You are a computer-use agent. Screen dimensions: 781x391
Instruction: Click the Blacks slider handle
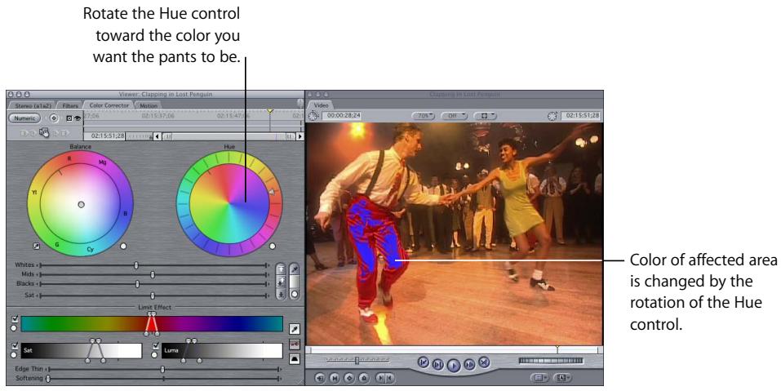pos(137,284)
